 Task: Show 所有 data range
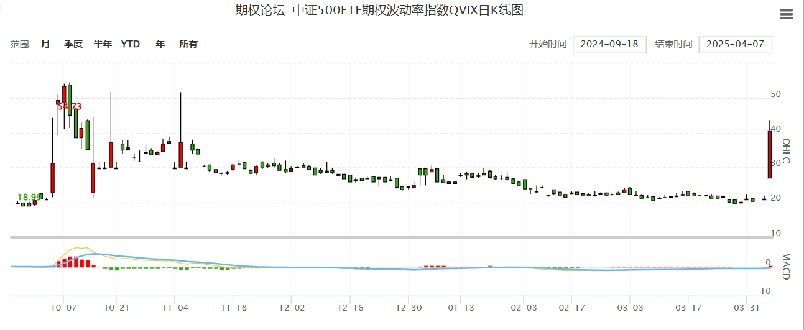(x=188, y=44)
